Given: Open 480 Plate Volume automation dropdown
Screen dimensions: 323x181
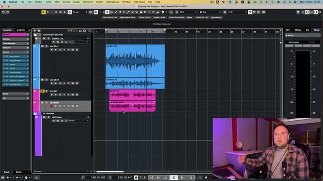Looking at the screenshot, I should (79, 121).
